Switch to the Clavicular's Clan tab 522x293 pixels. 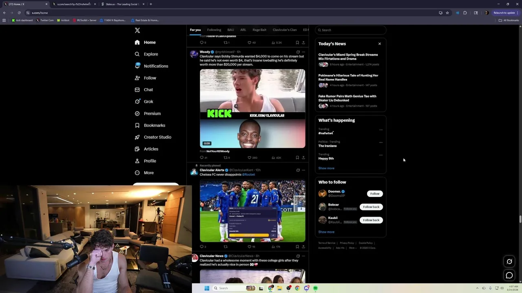coord(285,30)
